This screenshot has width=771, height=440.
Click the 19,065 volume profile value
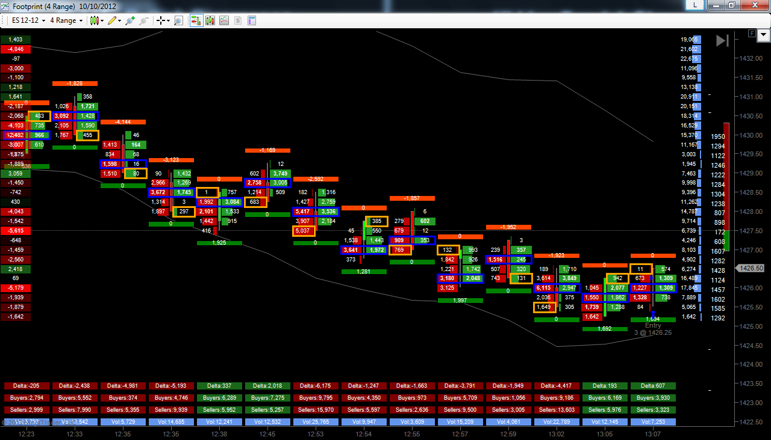pyautogui.click(x=688, y=39)
